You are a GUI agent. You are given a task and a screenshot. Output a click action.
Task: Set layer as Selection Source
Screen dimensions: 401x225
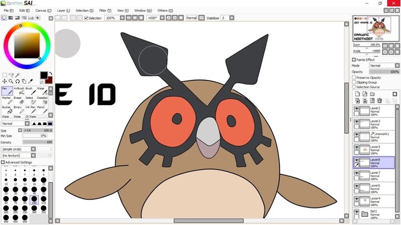point(354,87)
